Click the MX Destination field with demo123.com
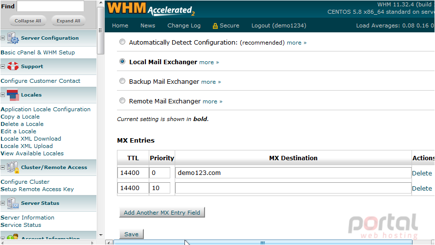435x245 pixels. (293, 173)
